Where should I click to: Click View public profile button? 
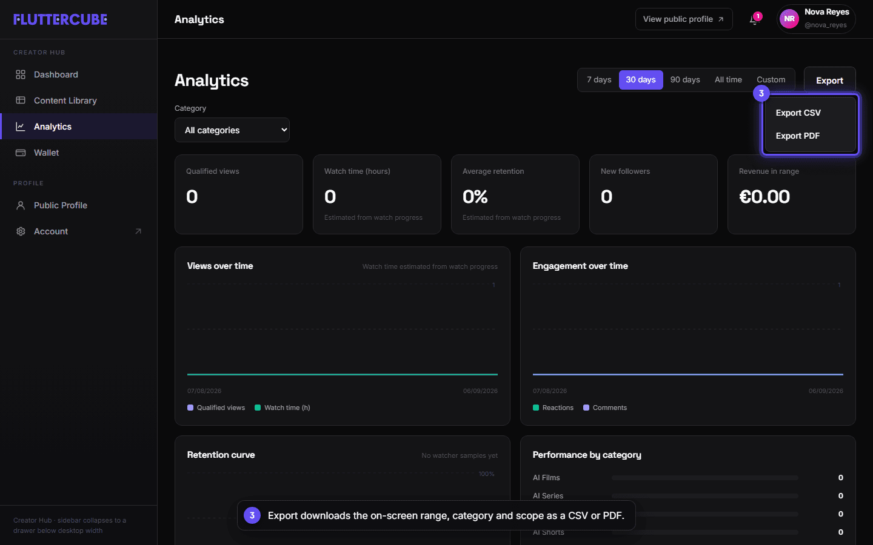pyautogui.click(x=684, y=19)
